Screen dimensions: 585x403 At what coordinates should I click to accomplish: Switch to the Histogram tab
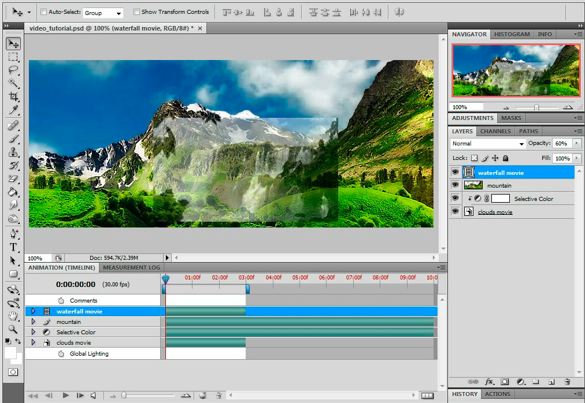pos(512,34)
